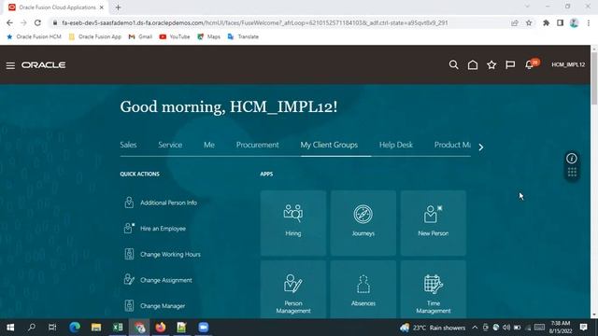598x336 pixels.
Task: Click the Hire an Employee icon
Action: pyautogui.click(x=129, y=228)
